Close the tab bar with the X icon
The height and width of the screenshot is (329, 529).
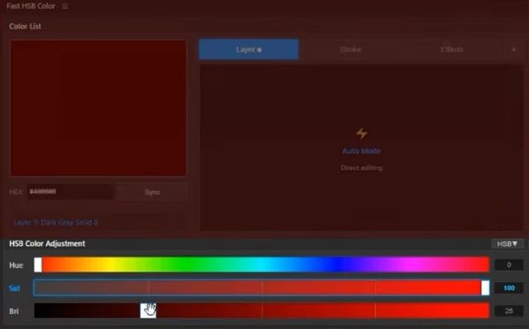tap(514, 50)
